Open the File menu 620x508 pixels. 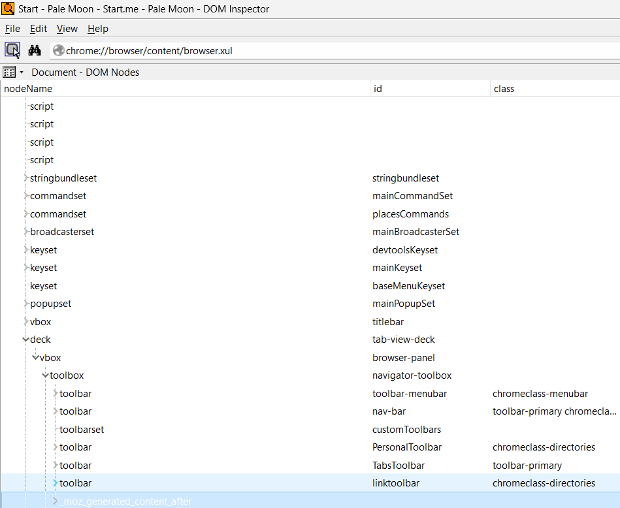(x=12, y=29)
